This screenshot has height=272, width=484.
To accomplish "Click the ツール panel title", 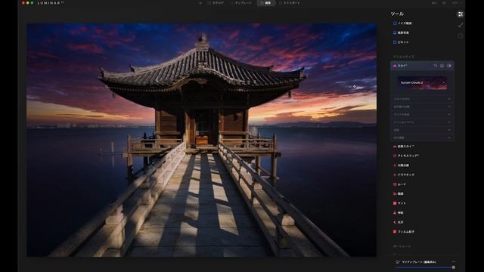I will pyautogui.click(x=397, y=14).
